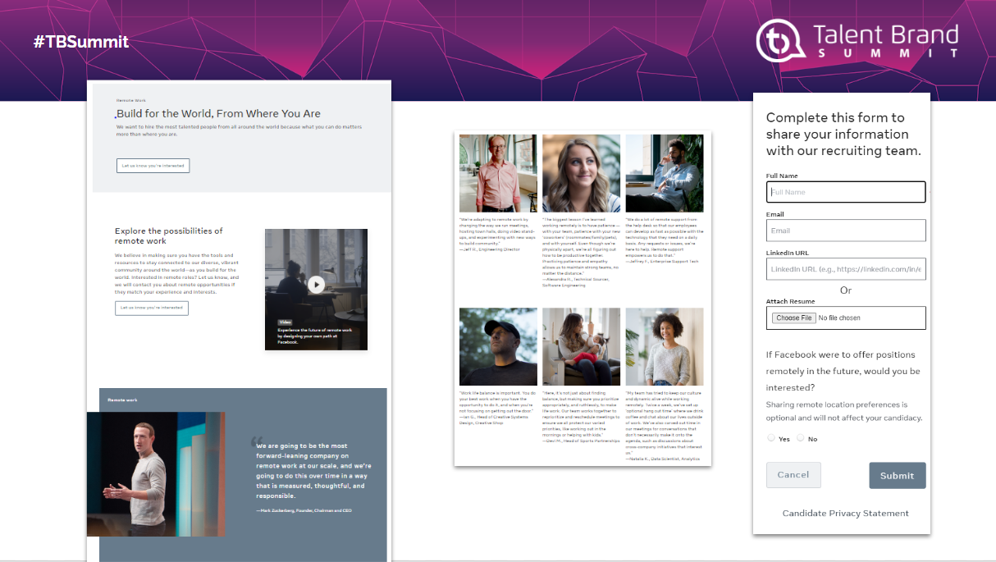Click the Full Name input field

tap(846, 192)
